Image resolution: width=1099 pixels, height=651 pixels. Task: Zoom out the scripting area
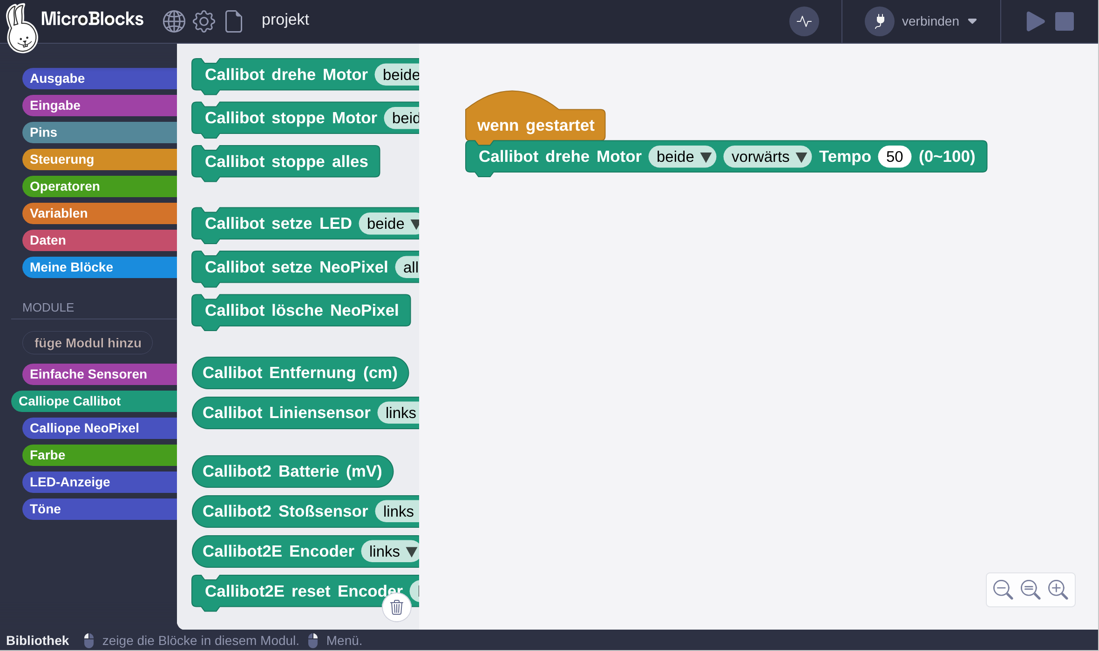click(x=1003, y=590)
